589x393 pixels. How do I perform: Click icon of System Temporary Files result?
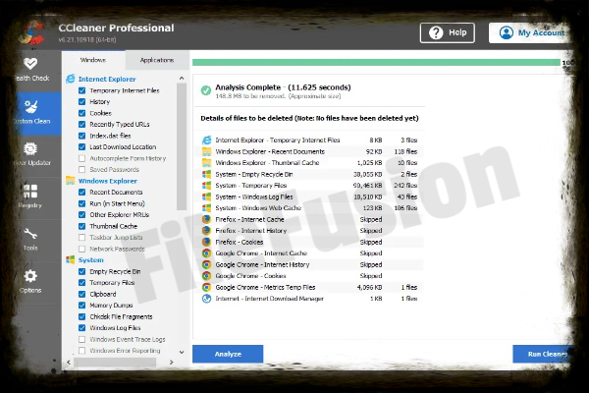(206, 186)
